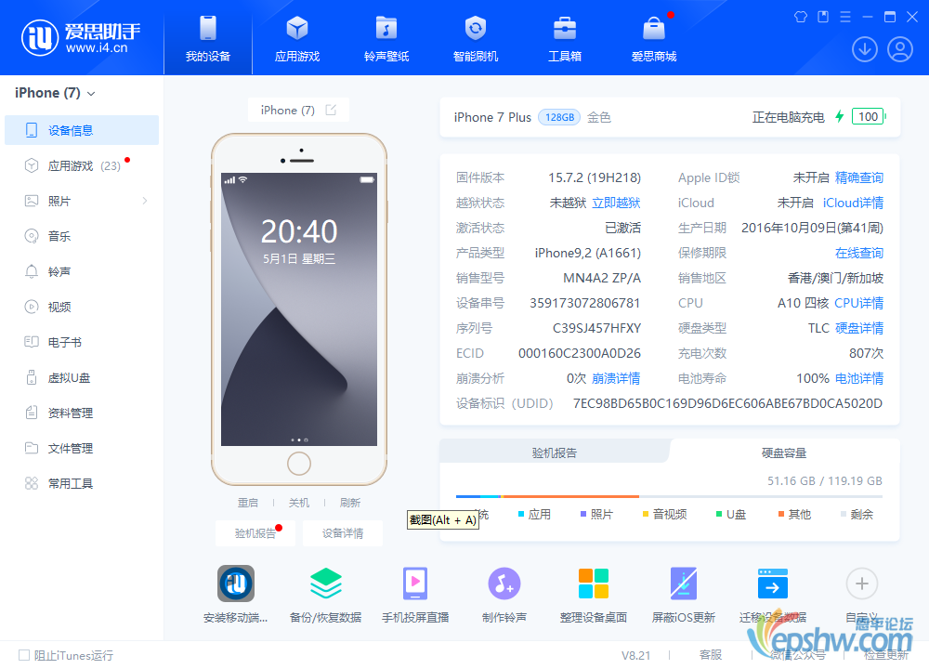This screenshot has height=669, width=929.
Task: Click the battery 100 indicator
Action: [x=868, y=117]
